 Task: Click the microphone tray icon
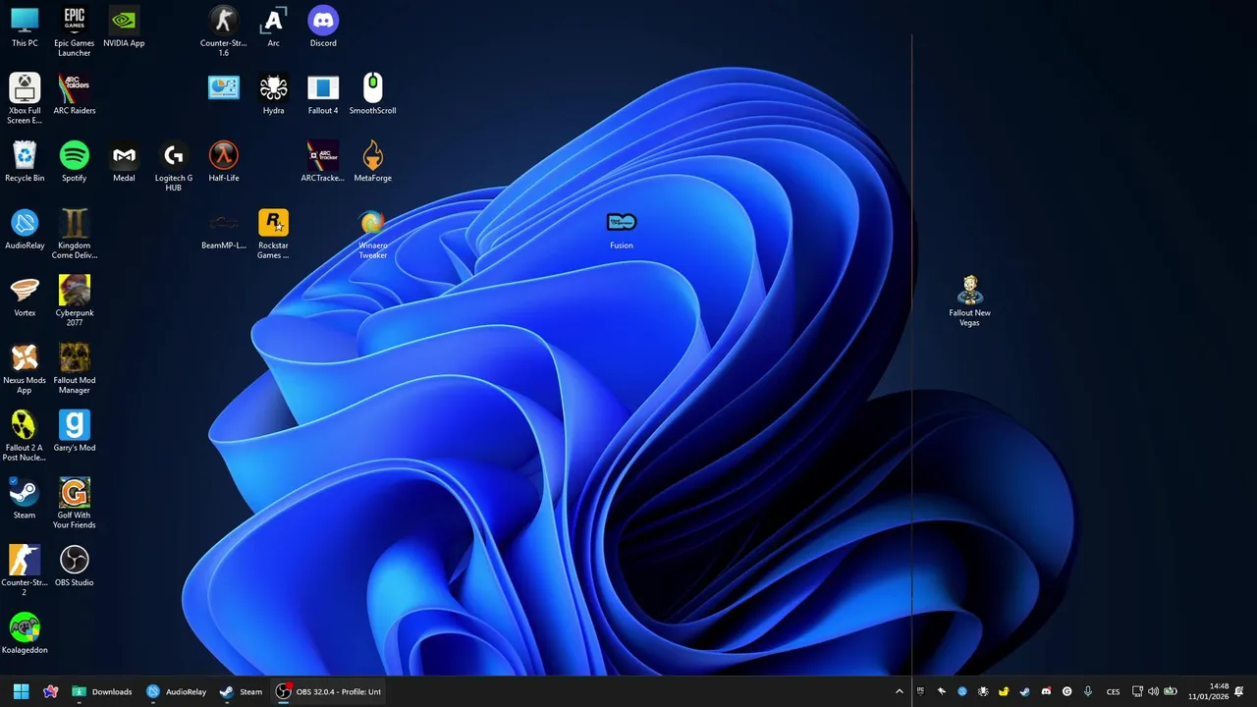(1087, 691)
